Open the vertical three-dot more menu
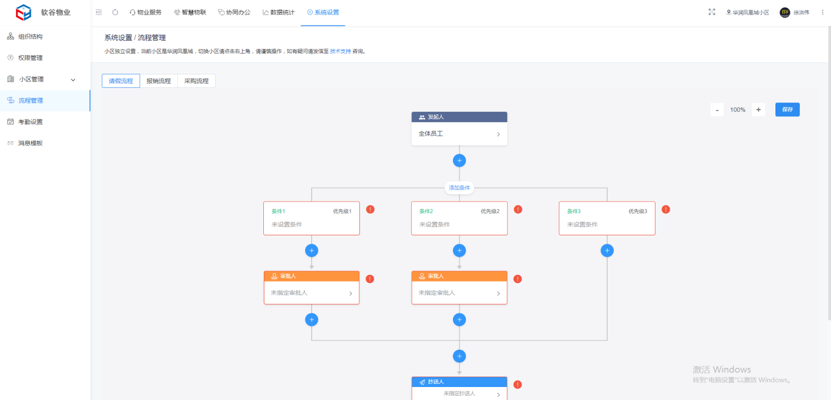The width and height of the screenshot is (831, 400). click(823, 12)
